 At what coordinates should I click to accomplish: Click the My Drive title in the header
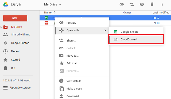point(50,5)
